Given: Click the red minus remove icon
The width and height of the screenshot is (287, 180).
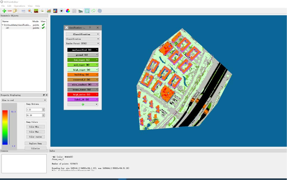Looking at the screenshot, I should click(10, 11).
